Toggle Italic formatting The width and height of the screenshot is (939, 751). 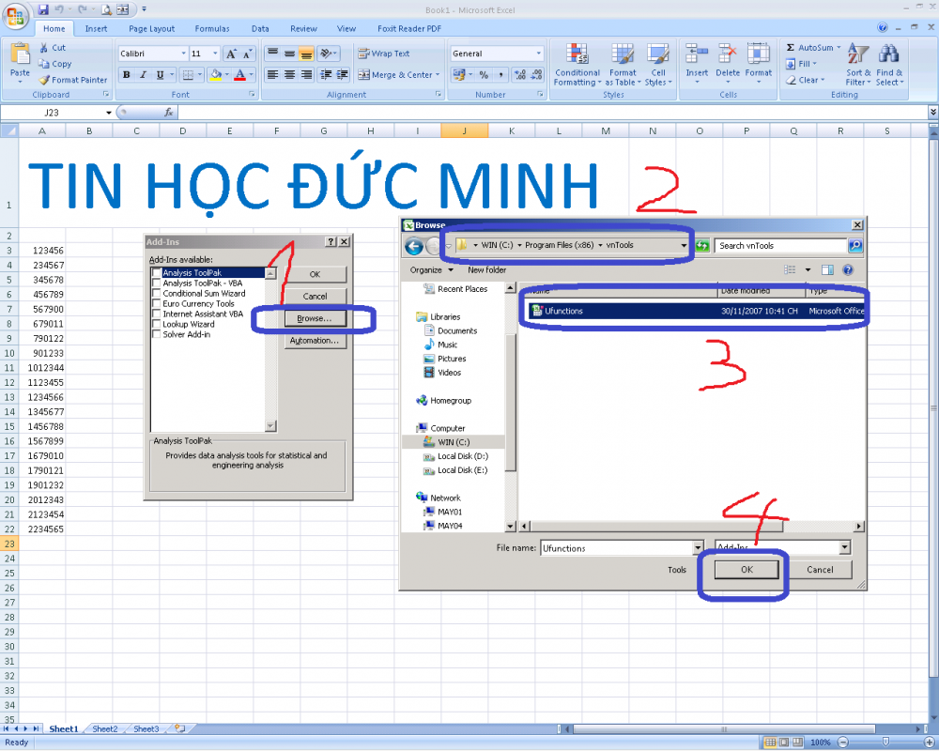143,75
